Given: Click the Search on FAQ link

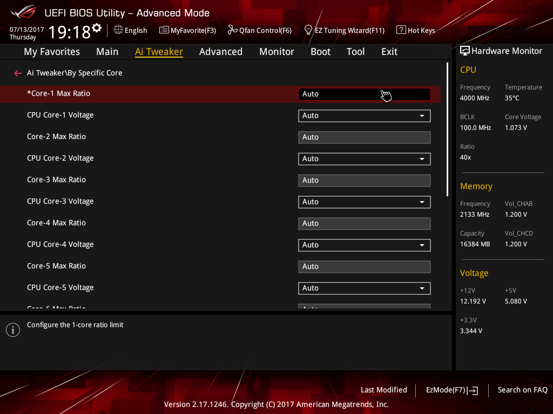Looking at the screenshot, I should tap(522, 390).
